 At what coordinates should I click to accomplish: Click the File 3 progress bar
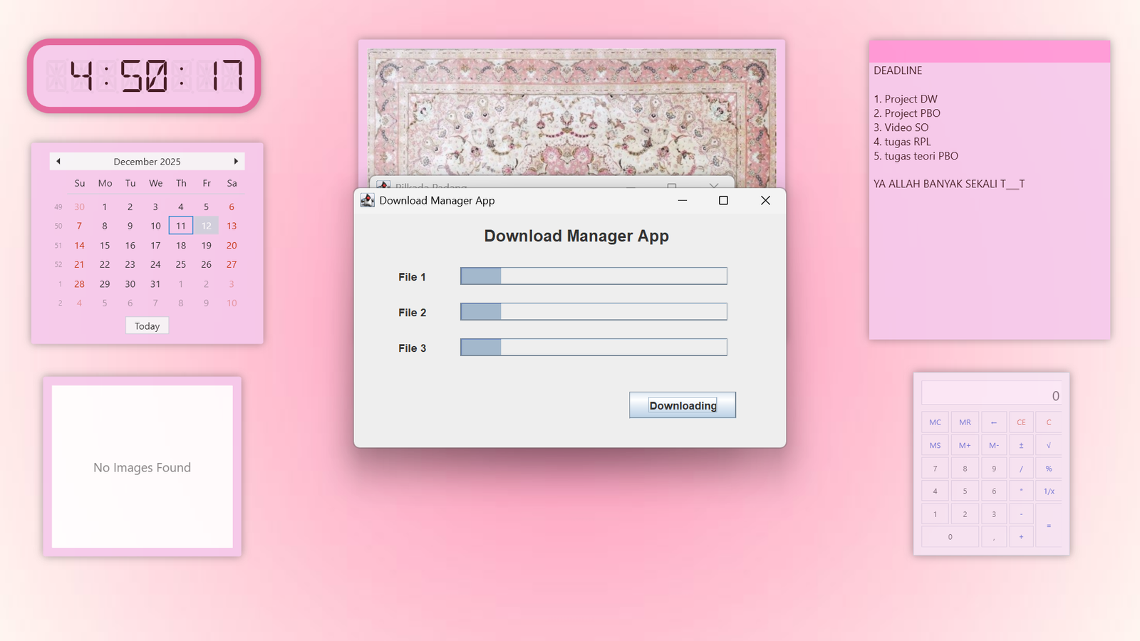pyautogui.click(x=593, y=348)
